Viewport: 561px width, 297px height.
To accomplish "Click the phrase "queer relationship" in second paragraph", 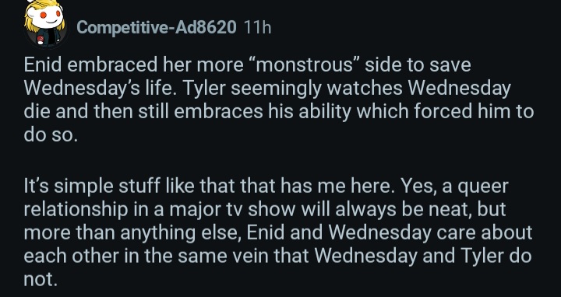I will [266, 197].
